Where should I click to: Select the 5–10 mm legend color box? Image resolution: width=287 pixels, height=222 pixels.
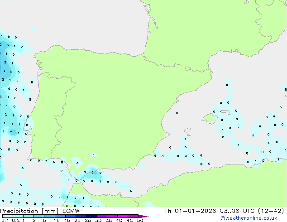(49, 216)
